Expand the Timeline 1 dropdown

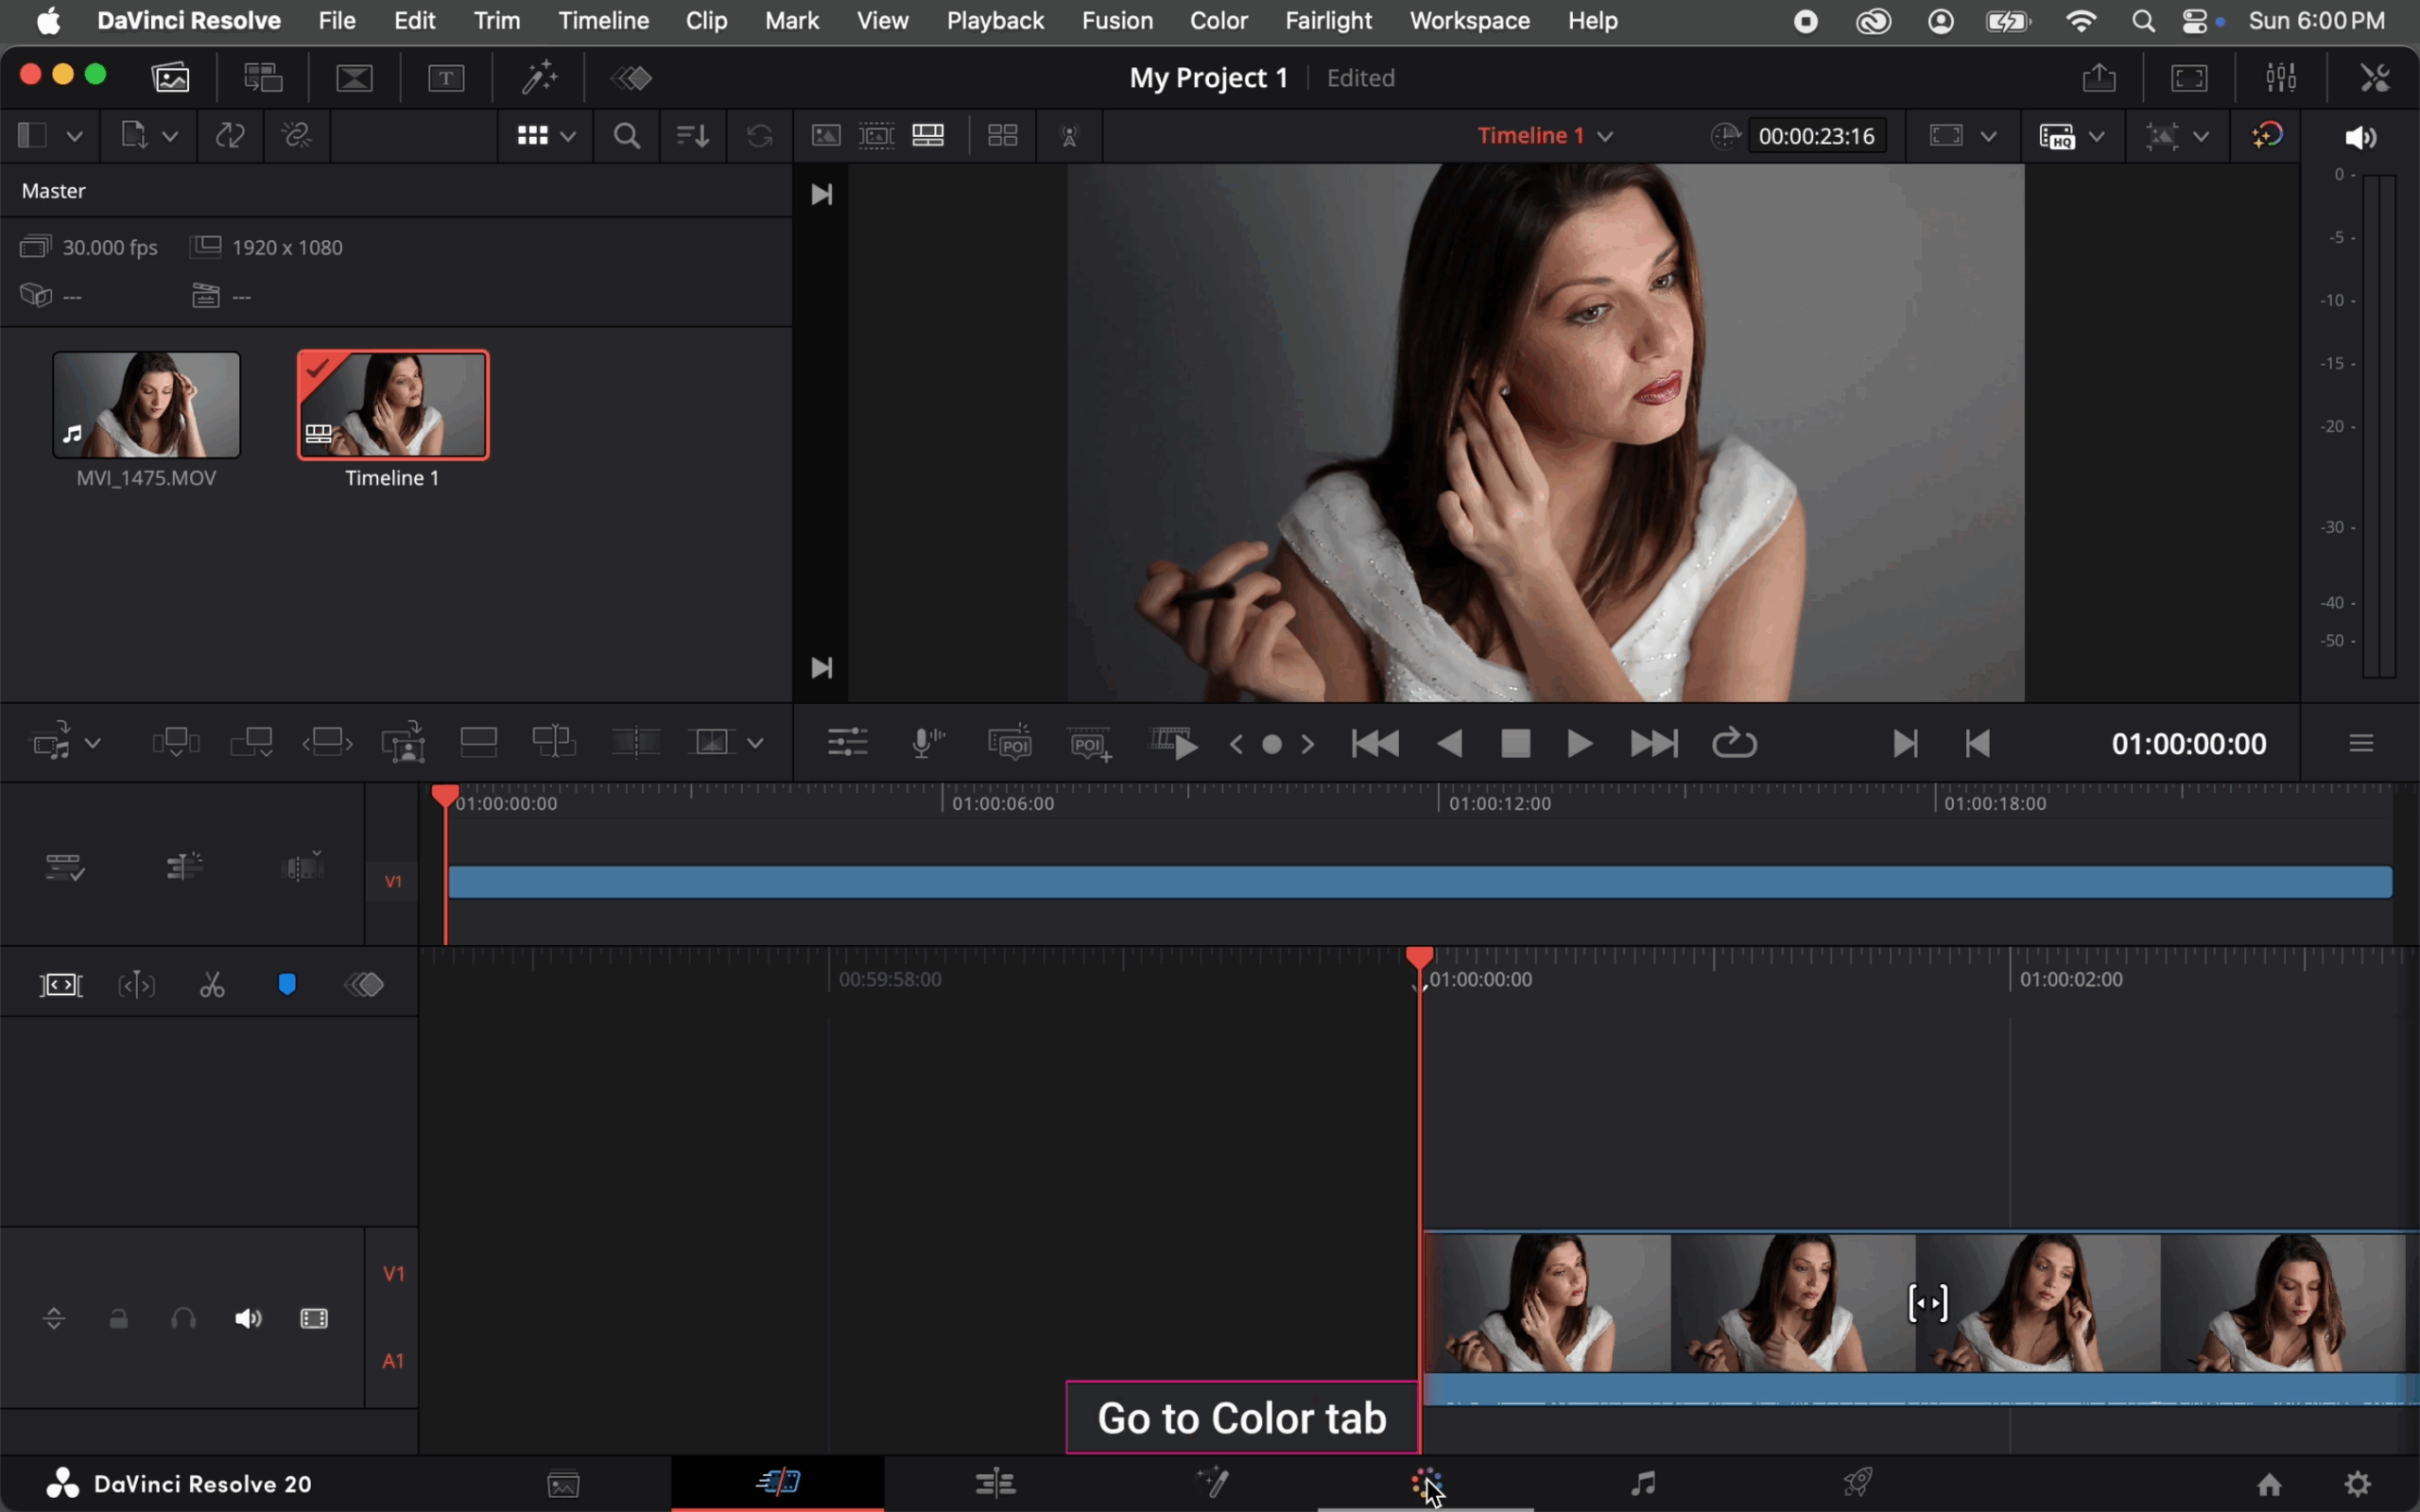click(1604, 136)
